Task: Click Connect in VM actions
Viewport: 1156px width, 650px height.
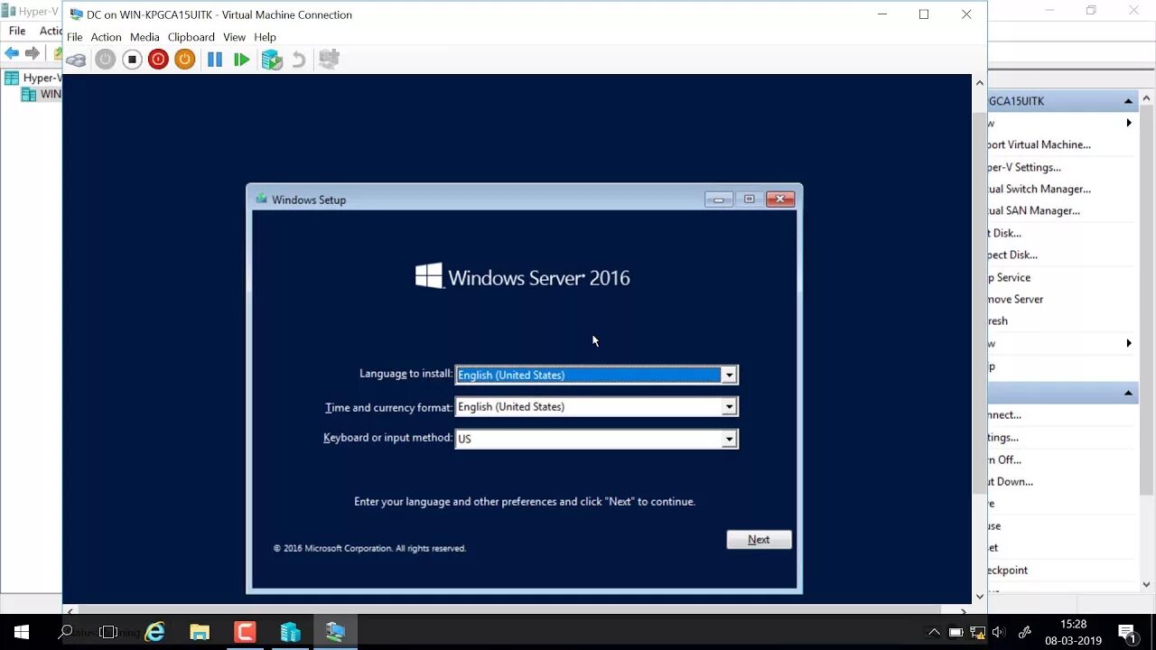Action: coord(1004,414)
